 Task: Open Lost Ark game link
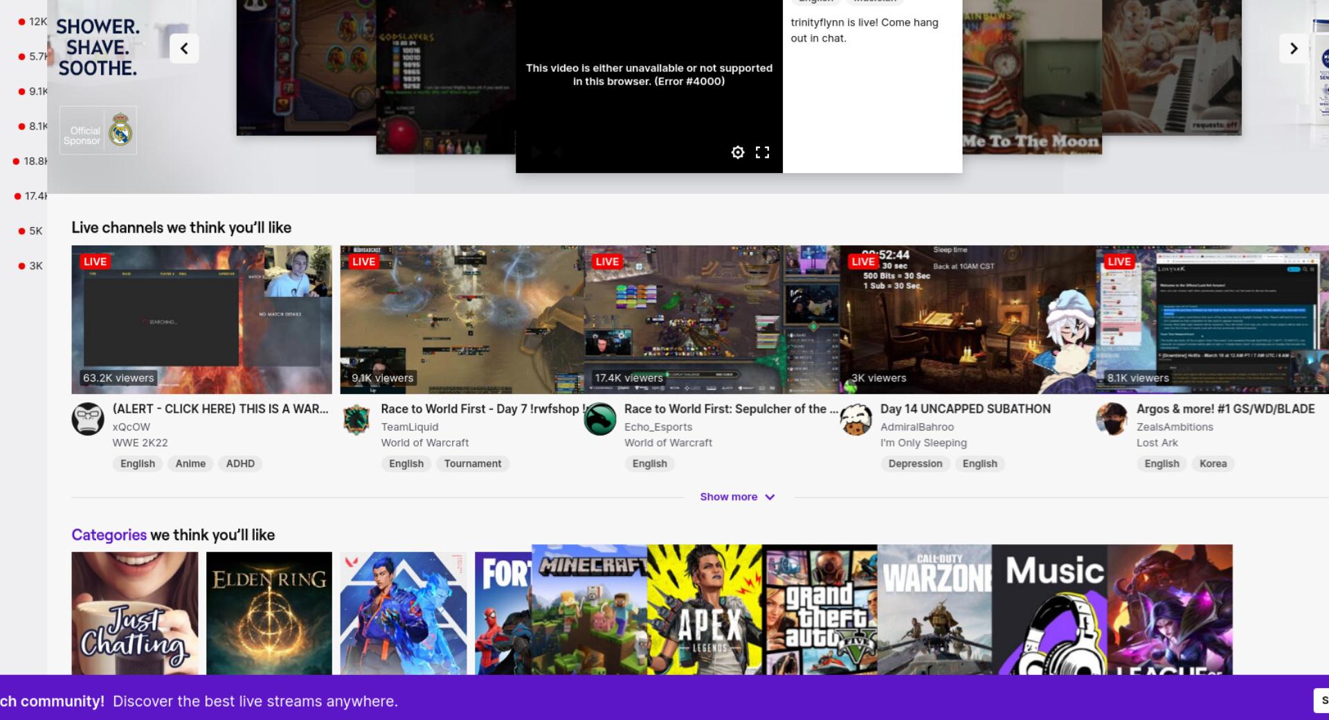pos(1157,442)
